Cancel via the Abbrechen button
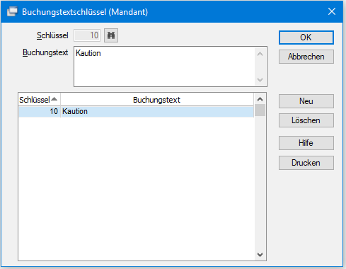Image resolution: width=346 pixels, height=269 pixels. [x=306, y=57]
